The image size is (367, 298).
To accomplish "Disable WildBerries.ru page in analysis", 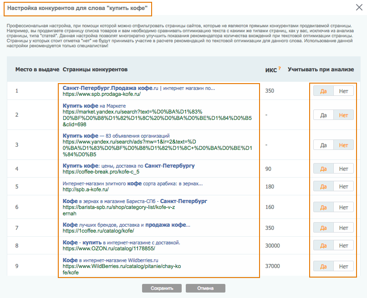I will coord(343,266).
